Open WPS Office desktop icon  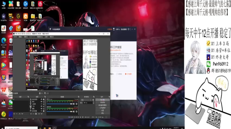click(x=4, y=91)
